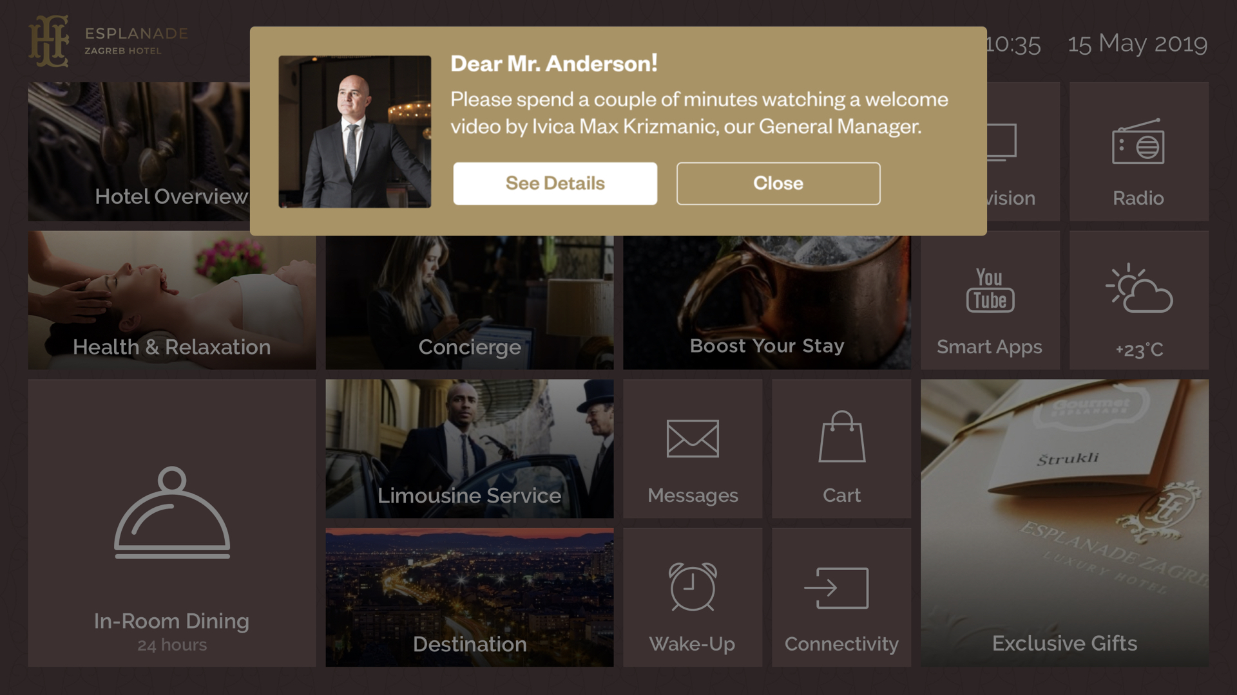Image resolution: width=1237 pixels, height=695 pixels.
Task: Open the Destination city tile
Action: pos(470,597)
